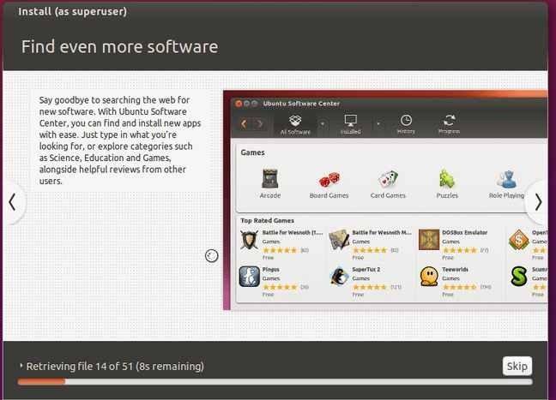Open the first Battle for Wesnoth shield icon
The image size is (556, 400).
pos(249,240)
